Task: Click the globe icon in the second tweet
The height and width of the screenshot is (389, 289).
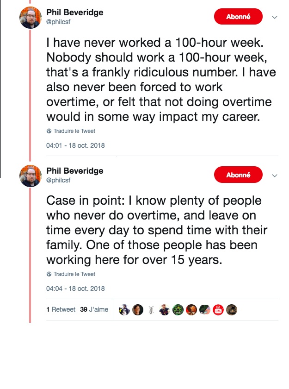Action: tap(49, 274)
